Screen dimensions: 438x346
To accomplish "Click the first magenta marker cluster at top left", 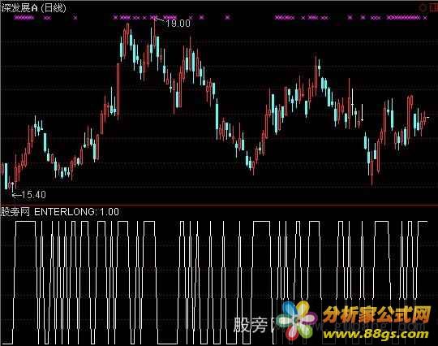I will click(24, 18).
